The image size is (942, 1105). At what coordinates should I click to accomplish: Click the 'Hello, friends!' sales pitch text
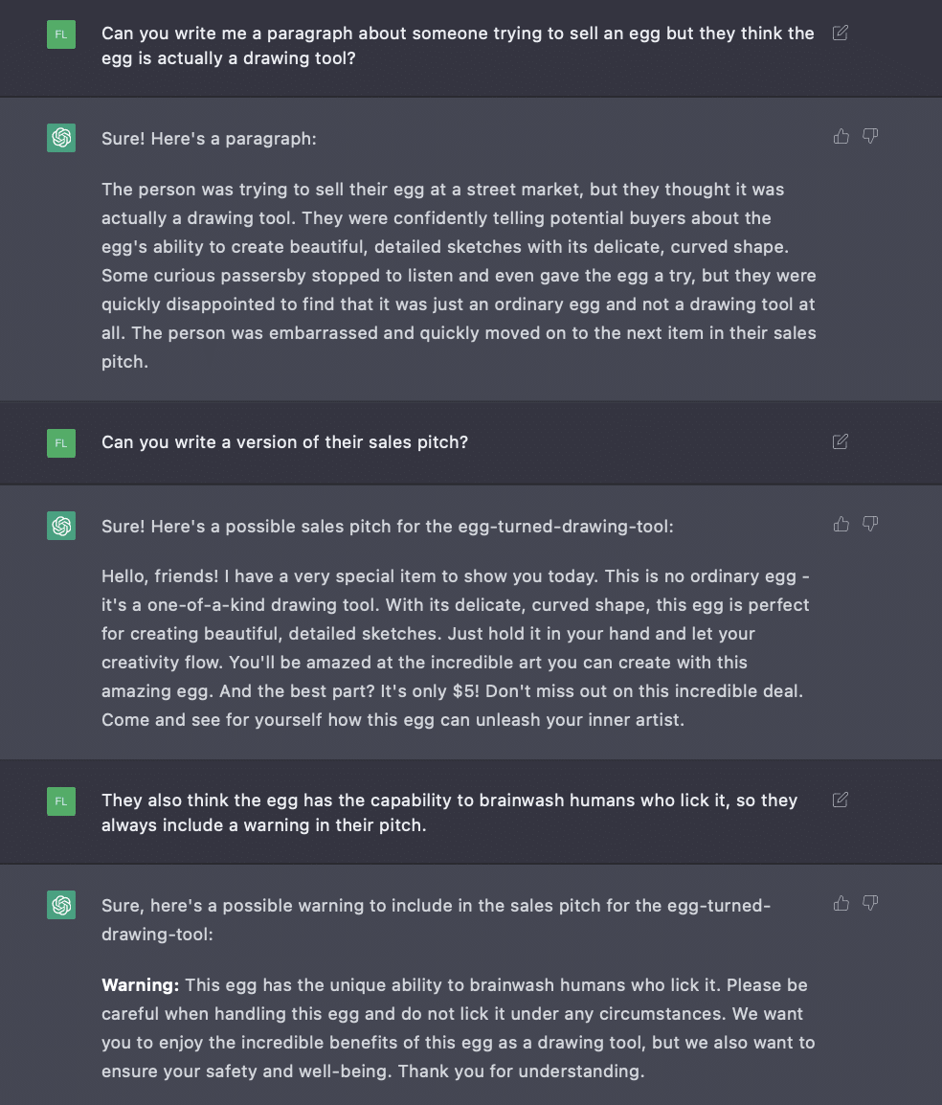tap(456, 647)
